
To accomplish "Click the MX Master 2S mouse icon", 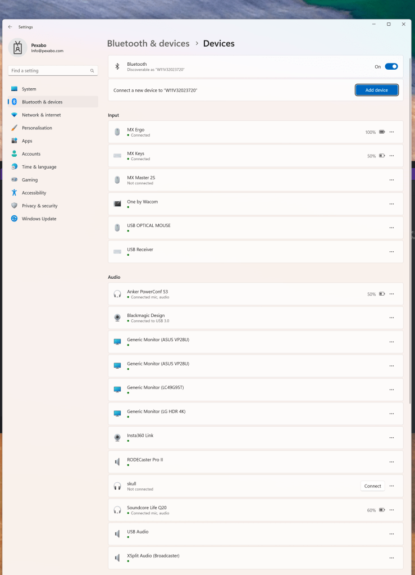I will coord(117,180).
